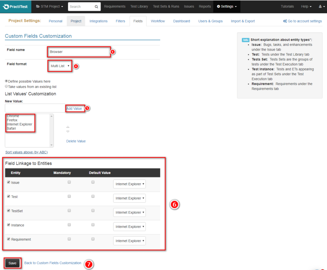
Task: Open Test Library in top navigation
Action: coord(139,6)
